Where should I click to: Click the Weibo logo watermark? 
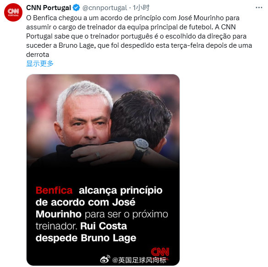[x=105, y=260]
